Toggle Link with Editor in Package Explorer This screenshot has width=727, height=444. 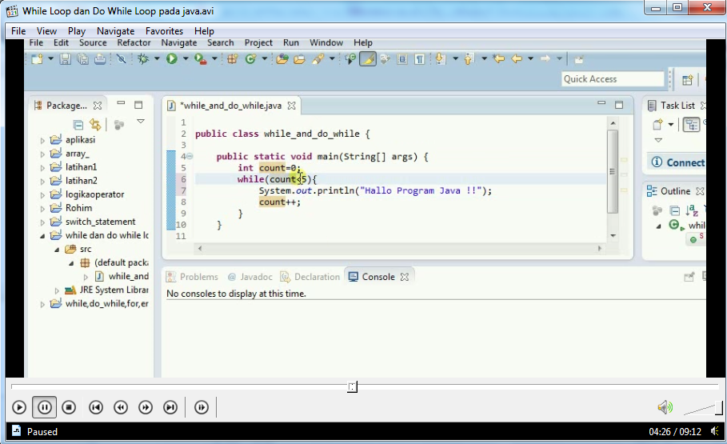[95, 125]
